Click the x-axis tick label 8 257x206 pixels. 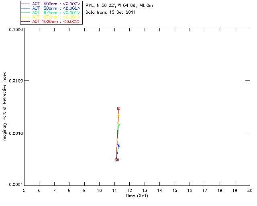coord(69,190)
